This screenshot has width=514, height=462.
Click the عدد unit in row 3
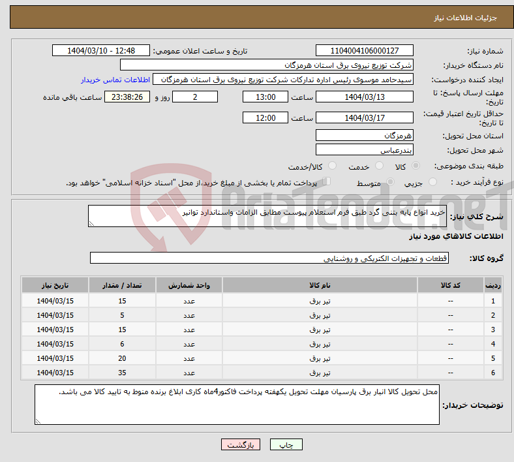[x=189, y=330]
